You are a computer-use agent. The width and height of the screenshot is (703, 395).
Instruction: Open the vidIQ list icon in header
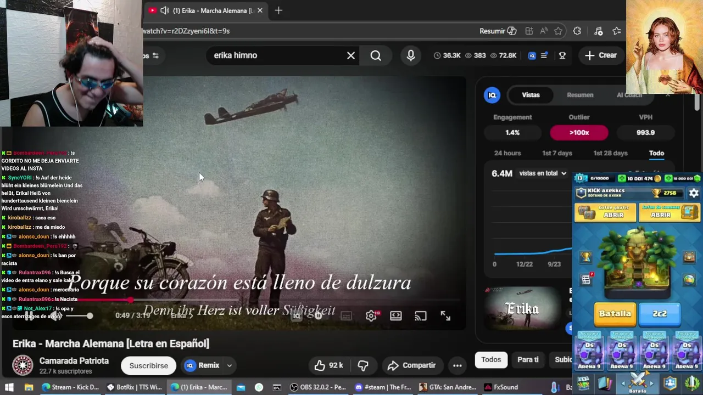point(544,55)
